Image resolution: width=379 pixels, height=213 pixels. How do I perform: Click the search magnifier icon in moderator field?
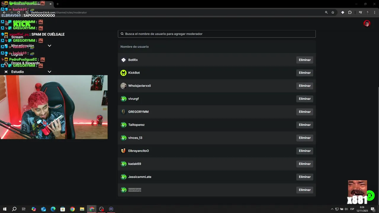click(122, 34)
